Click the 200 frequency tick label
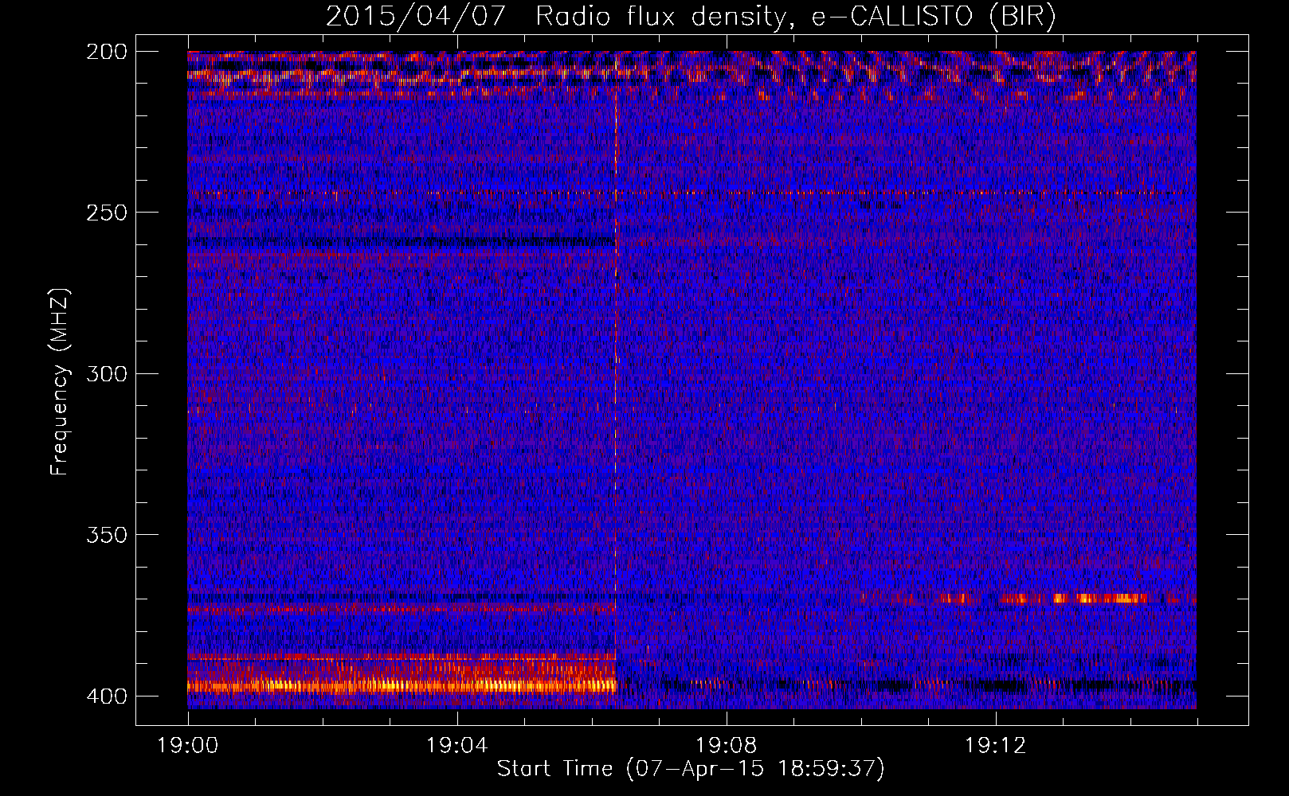 [x=107, y=52]
